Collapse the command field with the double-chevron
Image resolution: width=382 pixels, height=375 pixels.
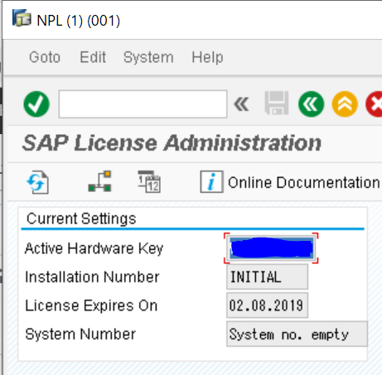point(241,104)
